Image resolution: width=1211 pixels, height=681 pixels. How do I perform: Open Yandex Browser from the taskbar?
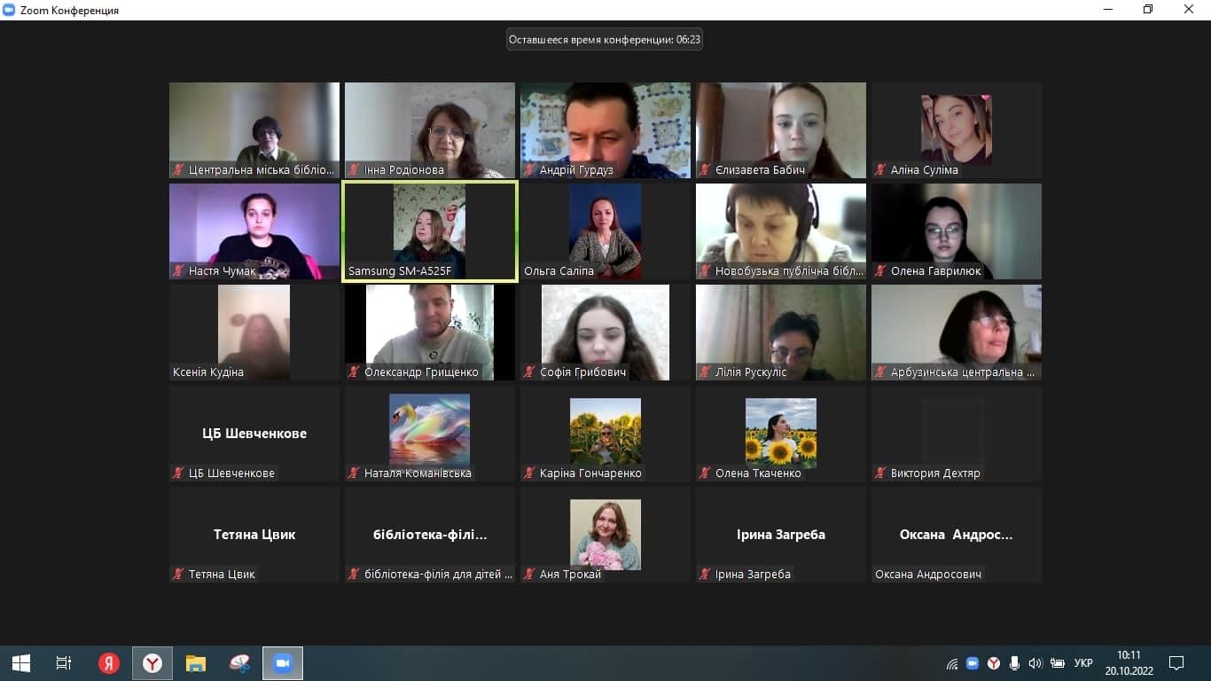(x=152, y=663)
